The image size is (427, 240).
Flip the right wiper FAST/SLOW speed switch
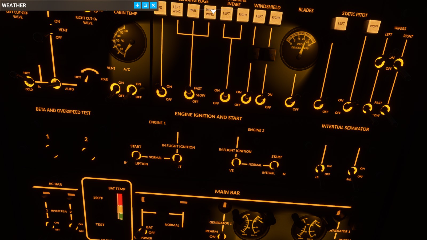pyautogui.click(x=385, y=109)
